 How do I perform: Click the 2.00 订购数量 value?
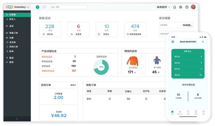click(x=58, y=97)
